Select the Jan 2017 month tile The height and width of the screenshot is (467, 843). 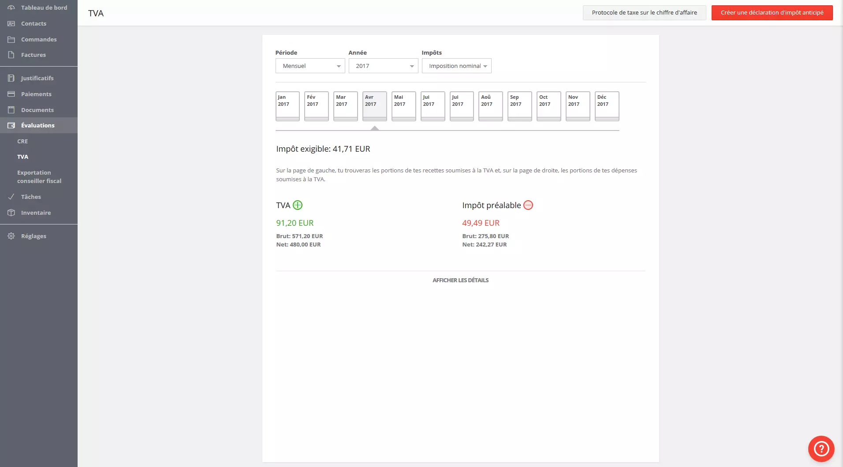[x=287, y=106]
